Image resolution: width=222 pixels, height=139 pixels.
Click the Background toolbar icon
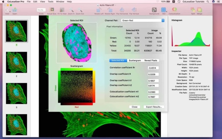click(154, 10)
